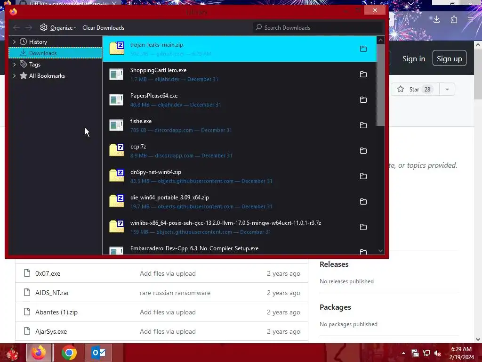
Task: Open the Star list dropdown arrow
Action: [447, 89]
